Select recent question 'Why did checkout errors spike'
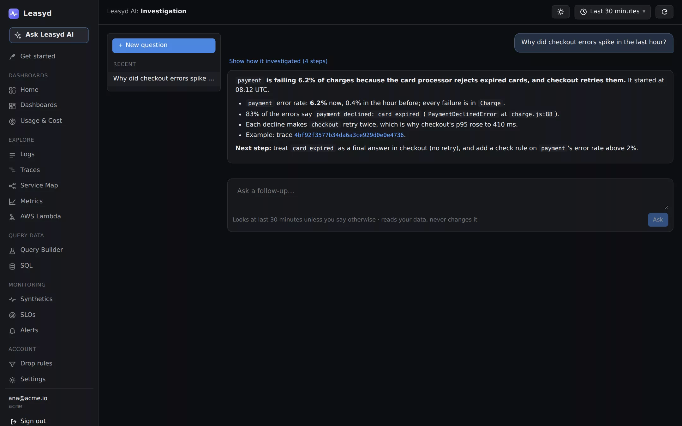 tap(164, 79)
